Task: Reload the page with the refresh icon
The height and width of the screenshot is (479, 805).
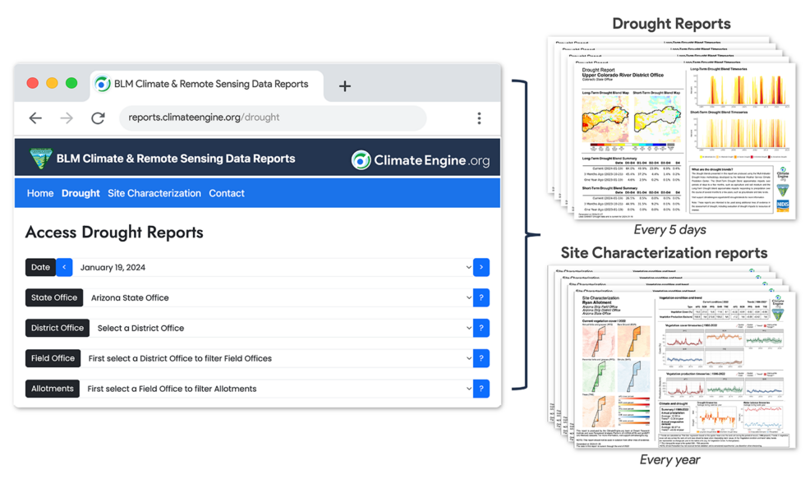Action: tap(98, 118)
